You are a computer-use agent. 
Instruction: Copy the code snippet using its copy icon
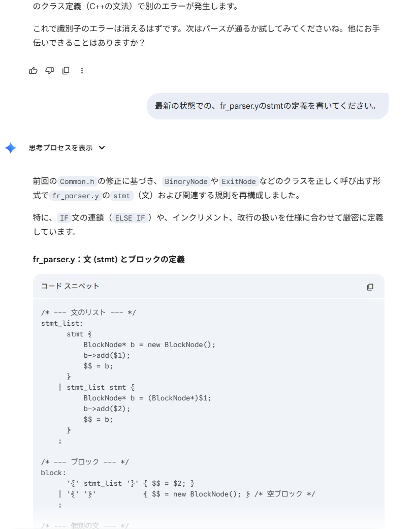click(x=370, y=287)
